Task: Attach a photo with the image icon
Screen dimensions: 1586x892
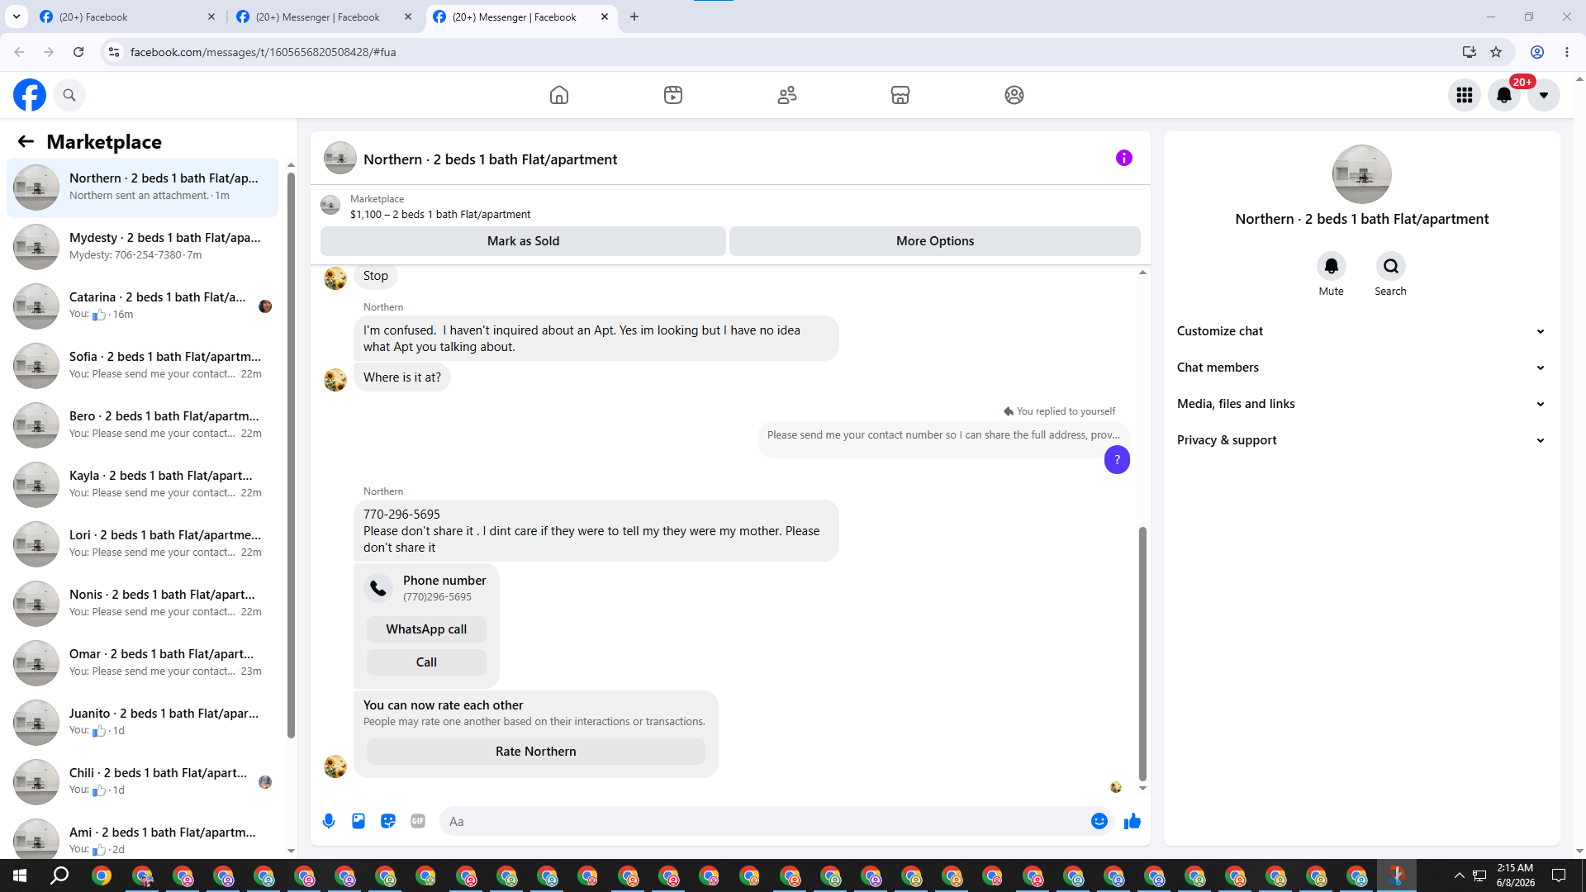Action: coord(359,821)
